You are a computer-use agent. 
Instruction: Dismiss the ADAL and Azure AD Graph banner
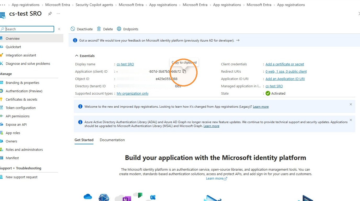click(351, 120)
